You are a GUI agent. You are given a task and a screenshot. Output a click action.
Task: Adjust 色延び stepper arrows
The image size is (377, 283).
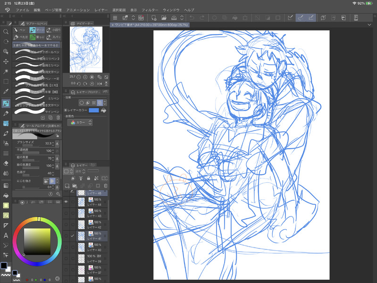click(53, 173)
